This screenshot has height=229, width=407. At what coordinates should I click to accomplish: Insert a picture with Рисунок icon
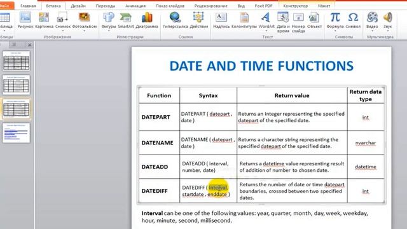pyautogui.click(x=25, y=20)
